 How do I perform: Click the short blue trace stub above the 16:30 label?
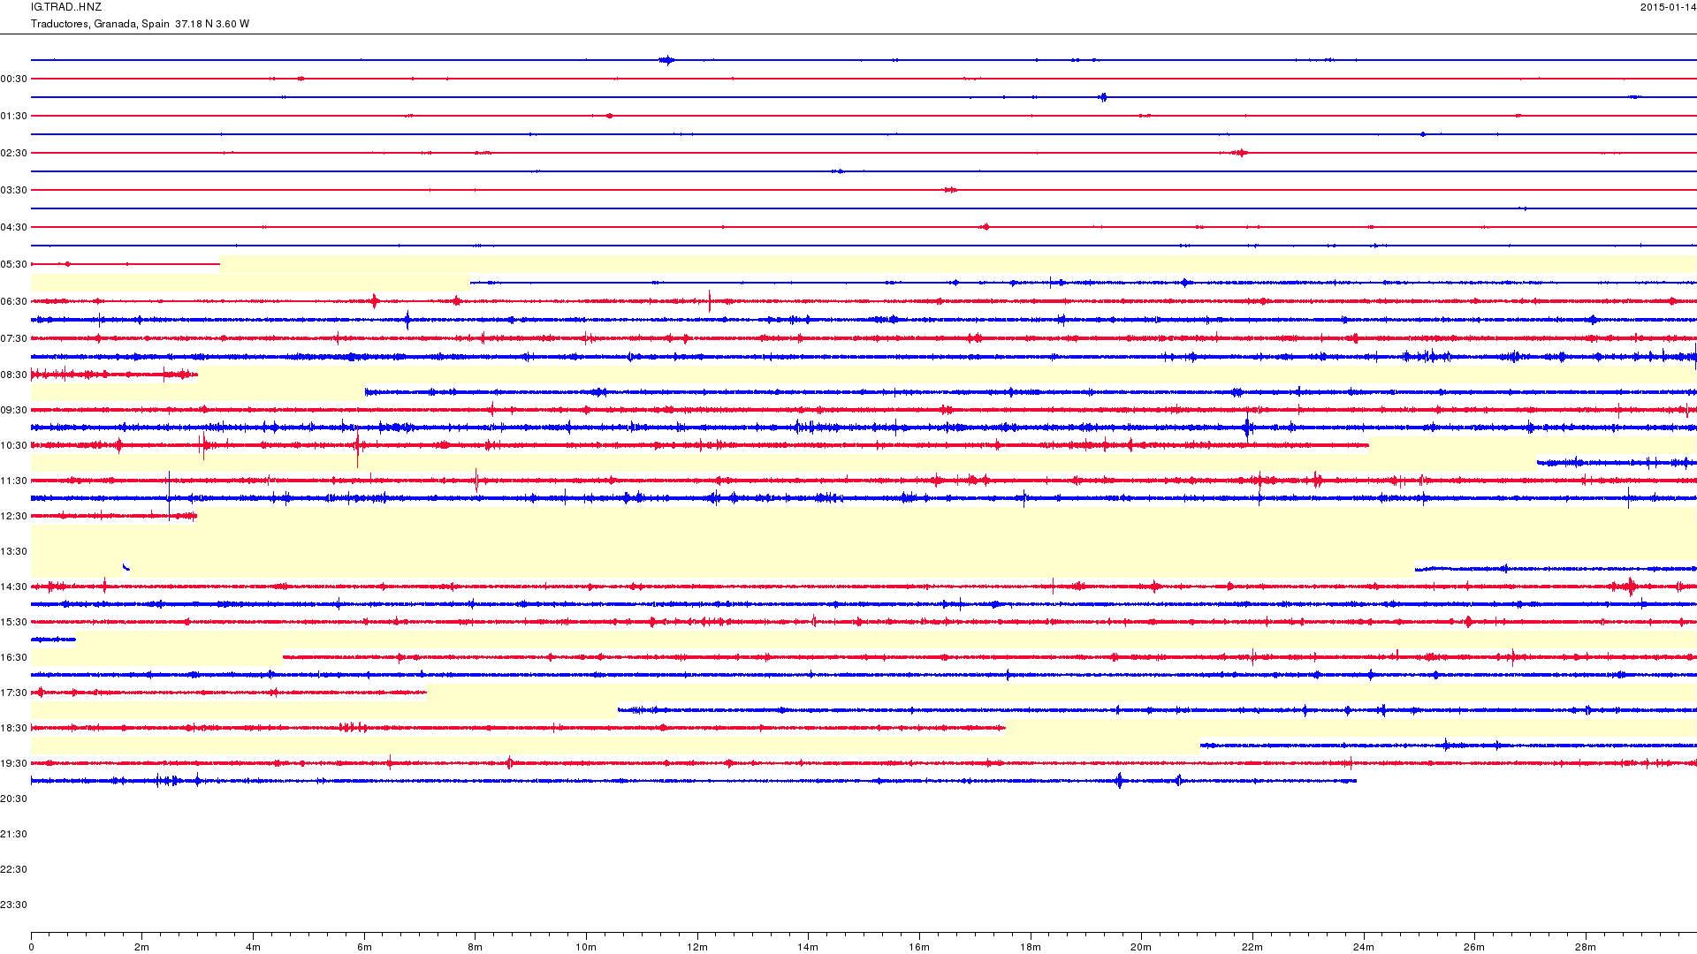[53, 639]
